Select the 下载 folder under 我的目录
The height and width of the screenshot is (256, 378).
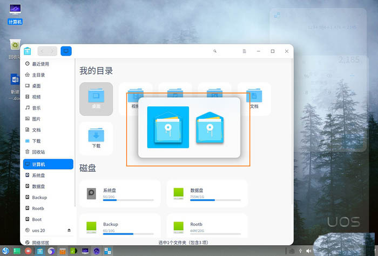click(96, 139)
